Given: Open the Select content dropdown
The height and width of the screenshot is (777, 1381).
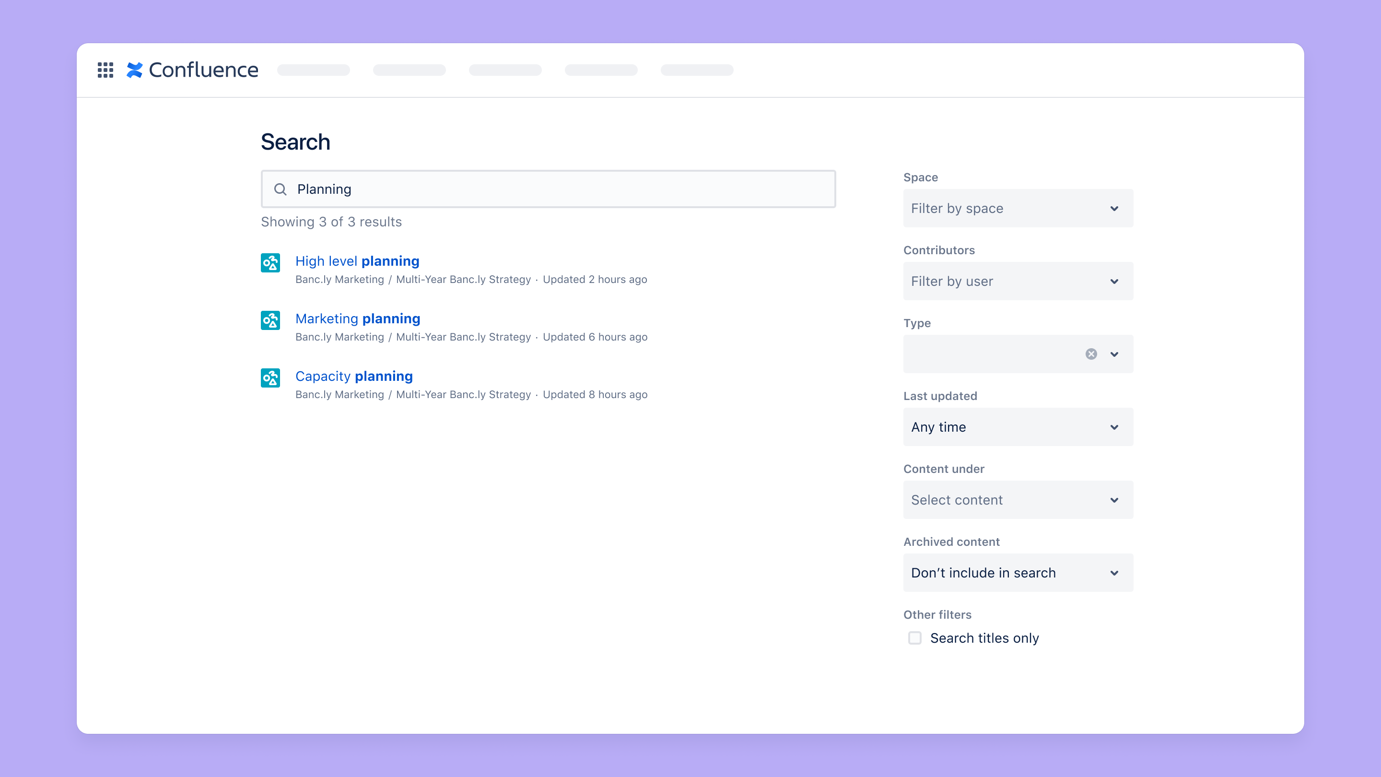Looking at the screenshot, I should tap(1017, 500).
